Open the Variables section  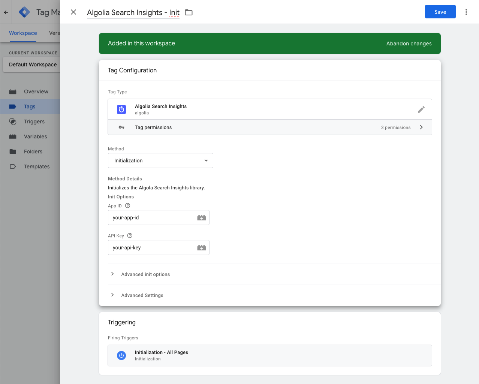tap(35, 136)
